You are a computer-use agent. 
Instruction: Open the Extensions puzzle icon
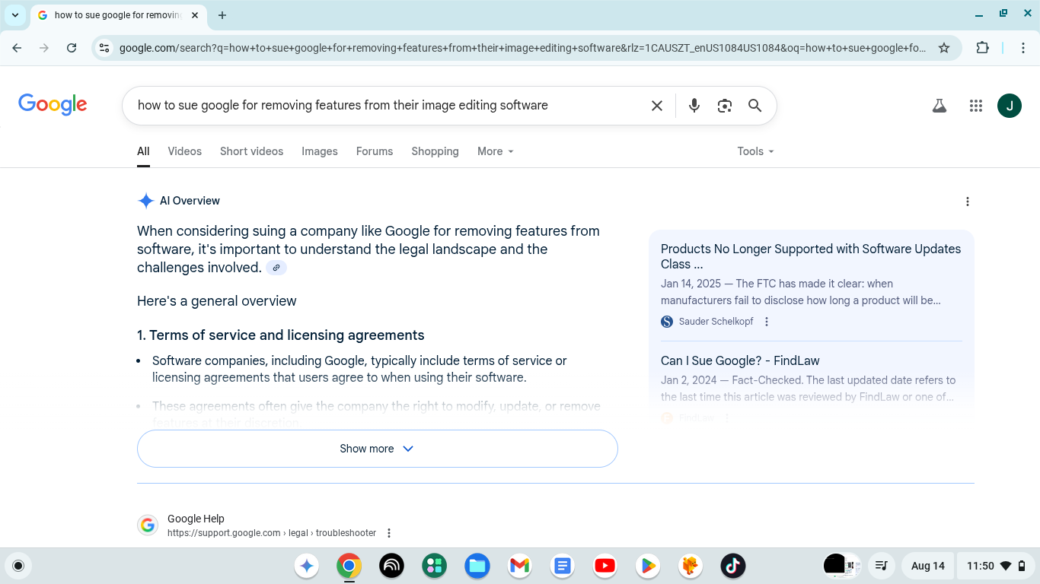(983, 48)
